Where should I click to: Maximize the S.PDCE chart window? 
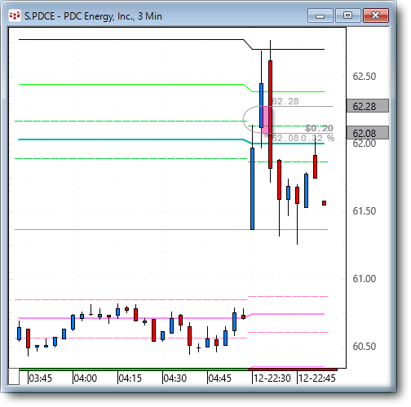coord(347,15)
